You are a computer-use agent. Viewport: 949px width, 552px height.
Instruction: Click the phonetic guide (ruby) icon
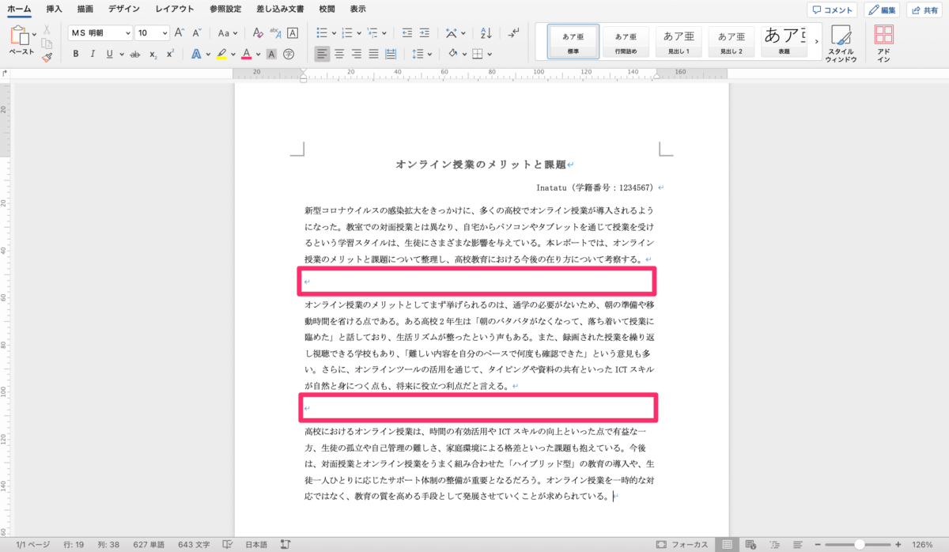[x=275, y=33]
